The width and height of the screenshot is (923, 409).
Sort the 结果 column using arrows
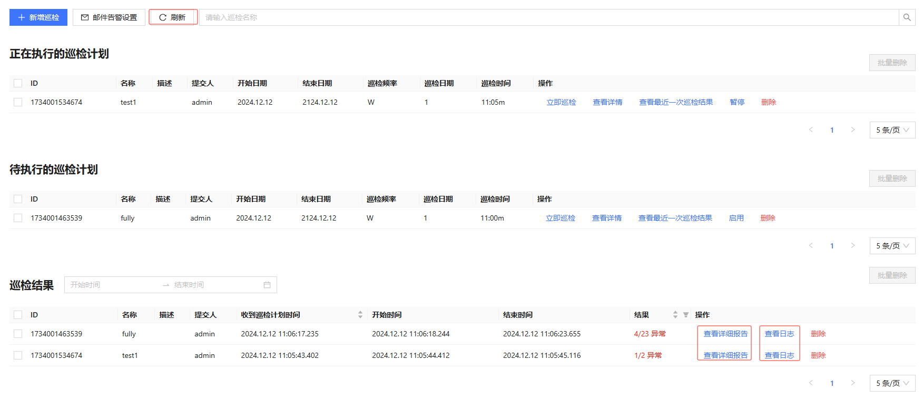point(675,315)
